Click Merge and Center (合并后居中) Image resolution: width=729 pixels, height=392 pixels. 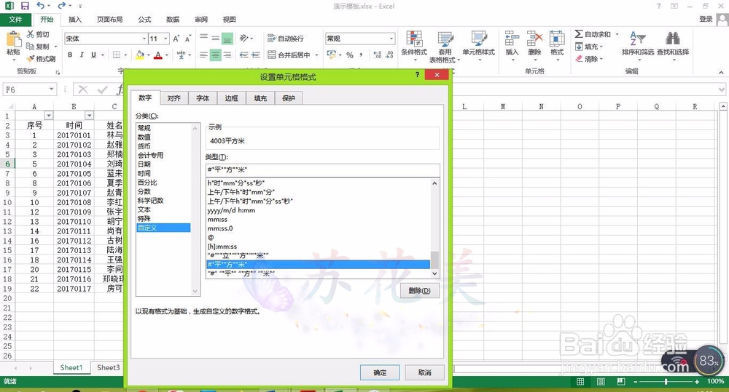(x=289, y=55)
